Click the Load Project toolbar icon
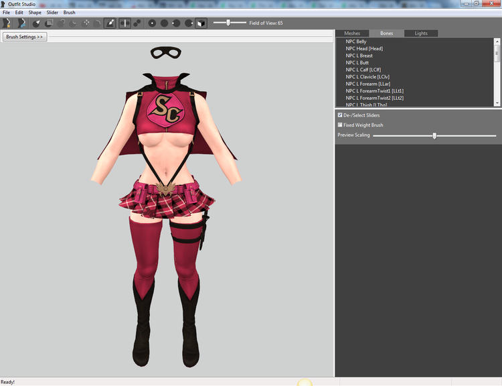Image resolution: width=502 pixels, height=386 pixels. (21, 23)
